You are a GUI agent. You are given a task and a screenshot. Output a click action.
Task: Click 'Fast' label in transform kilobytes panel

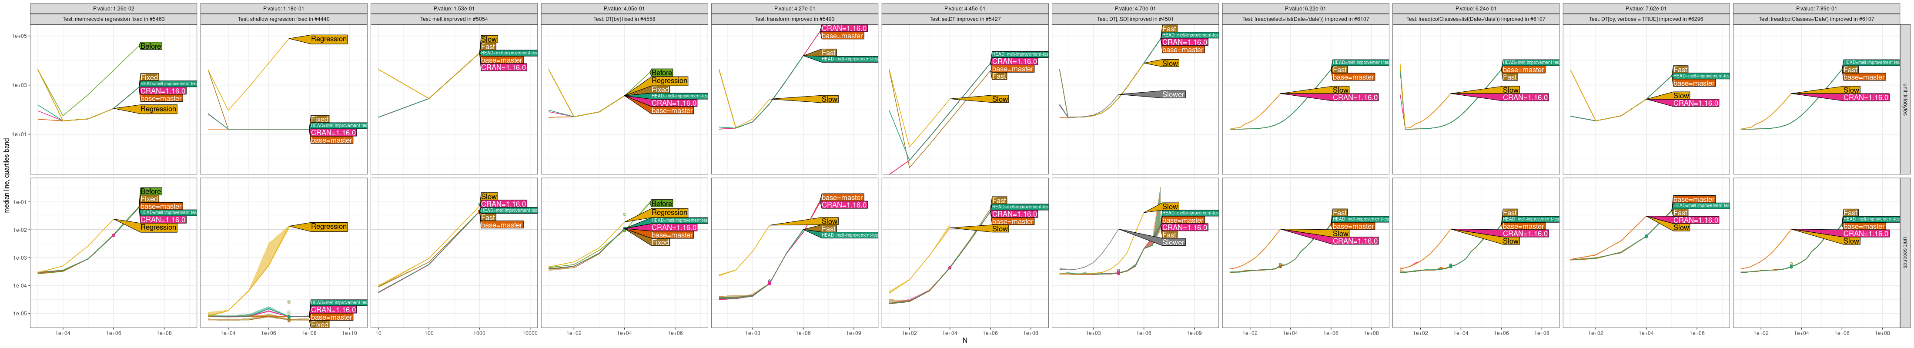[829, 53]
